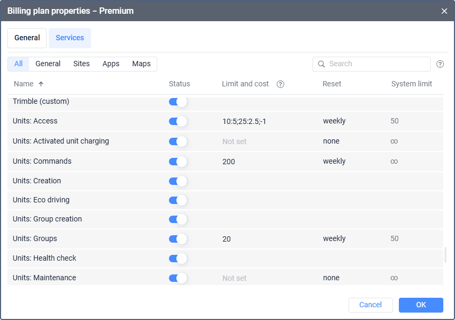The image size is (455, 320).
Task: Open weekly reset dropdown for Units: Access
Action: click(334, 121)
